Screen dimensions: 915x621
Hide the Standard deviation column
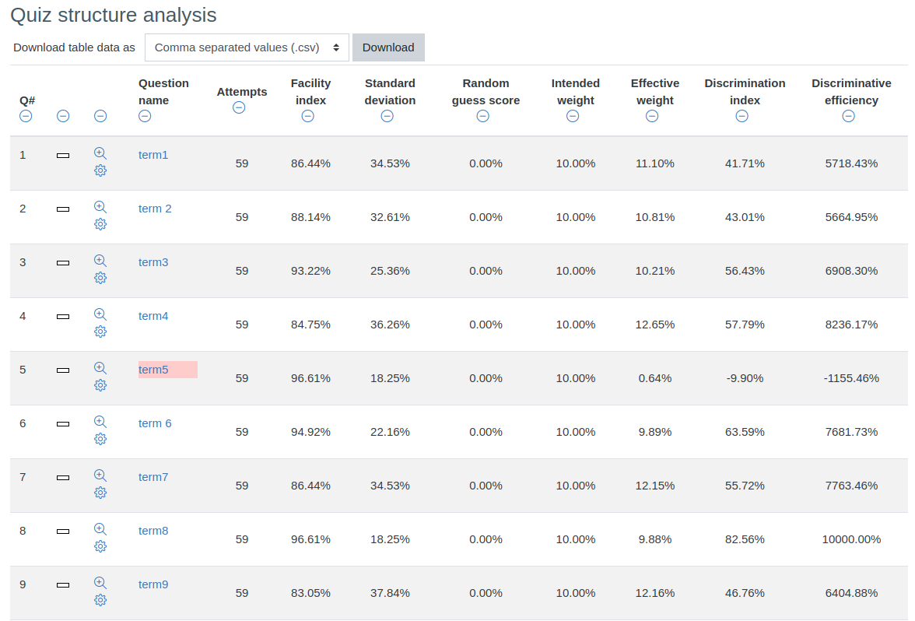[x=387, y=116]
